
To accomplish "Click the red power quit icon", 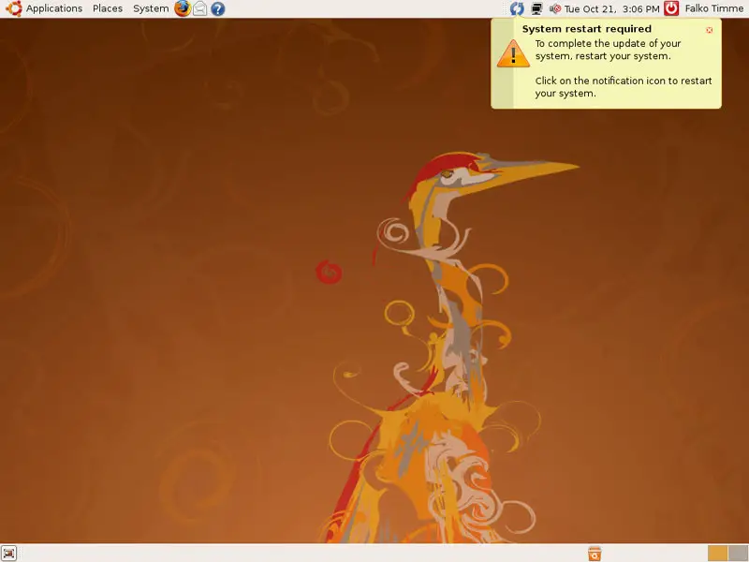I will pos(671,8).
